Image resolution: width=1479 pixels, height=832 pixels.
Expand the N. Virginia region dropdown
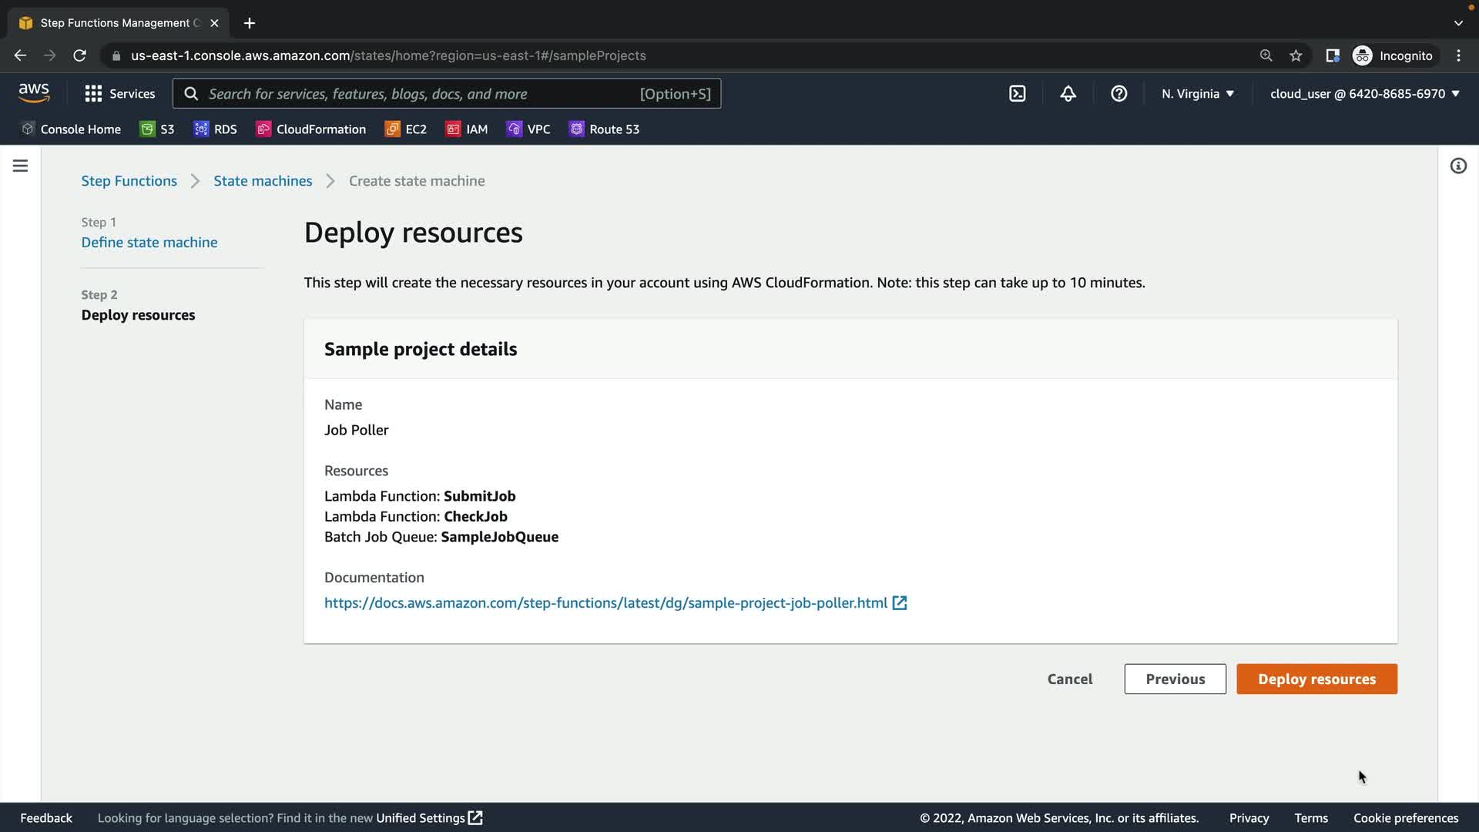pos(1198,93)
